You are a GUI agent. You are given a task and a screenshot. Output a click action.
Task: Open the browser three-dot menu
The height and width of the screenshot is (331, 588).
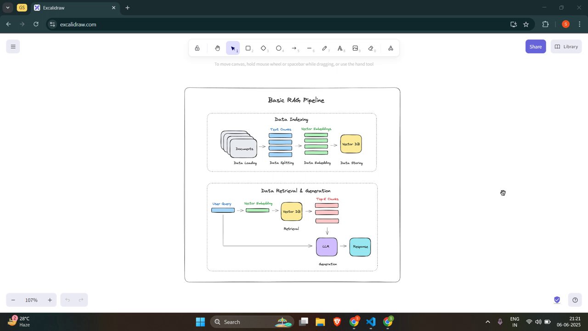(580, 24)
